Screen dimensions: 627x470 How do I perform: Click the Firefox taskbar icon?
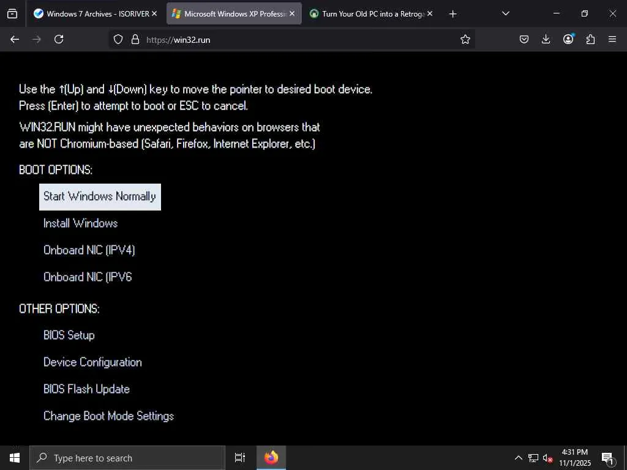tap(271, 458)
